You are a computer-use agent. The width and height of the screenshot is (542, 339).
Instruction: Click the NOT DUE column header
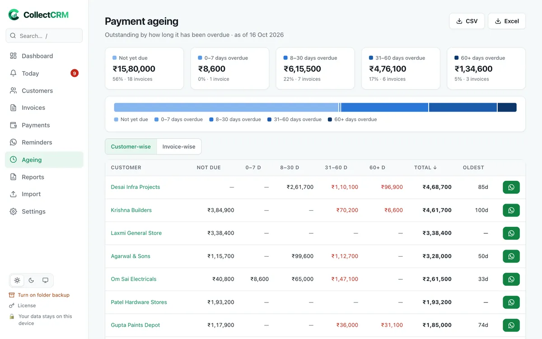click(209, 168)
